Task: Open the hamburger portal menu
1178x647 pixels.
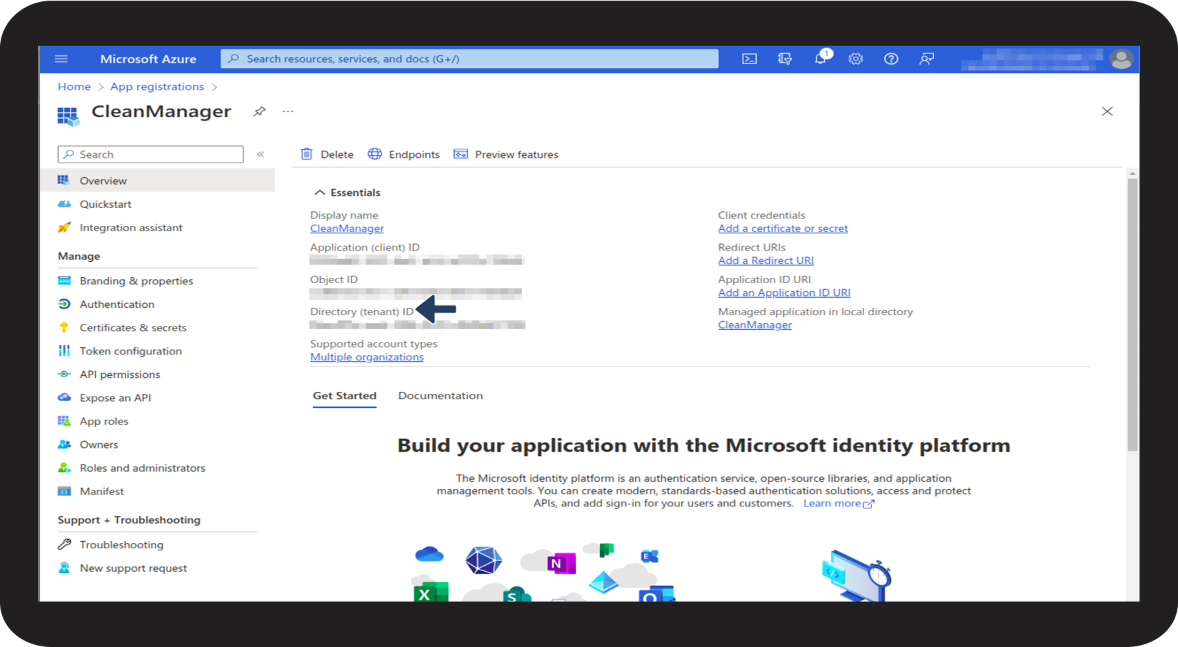Action: coord(61,59)
